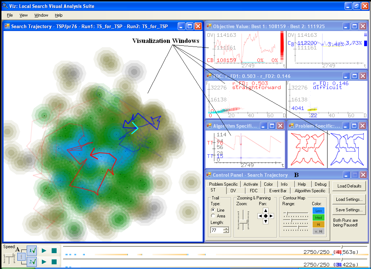Switch to the Activate tab

tap(251, 184)
